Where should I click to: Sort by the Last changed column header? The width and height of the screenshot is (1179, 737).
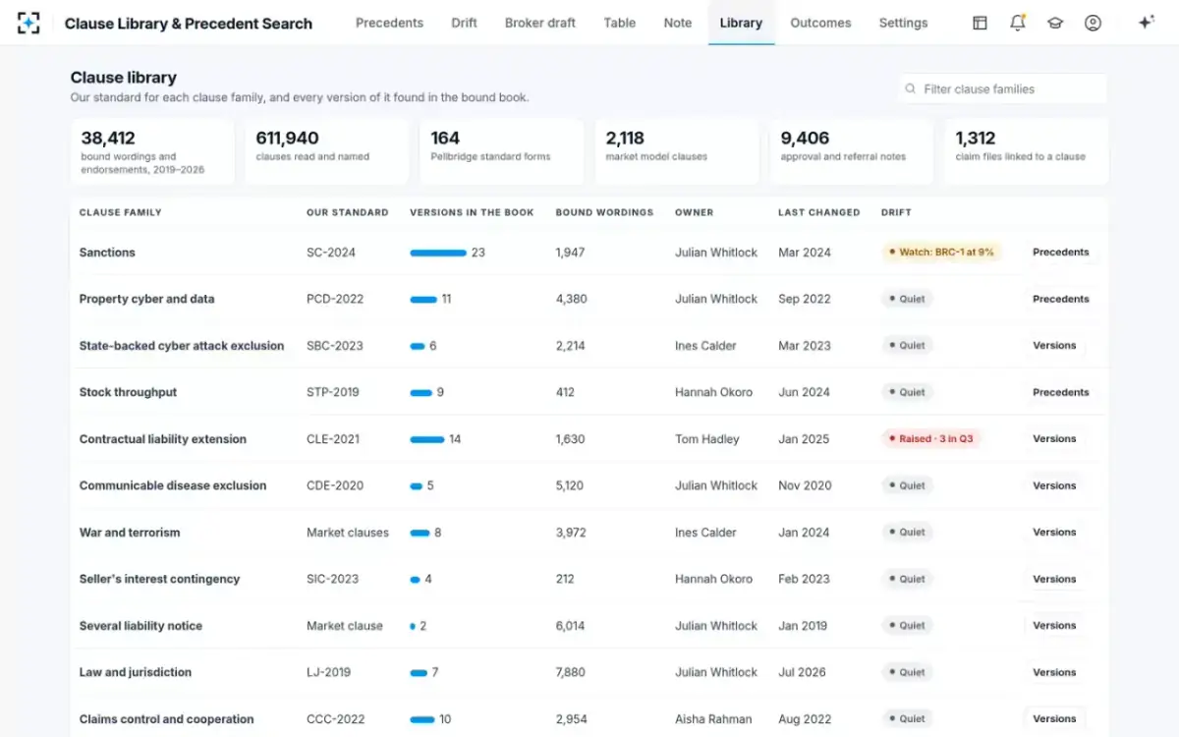click(x=818, y=212)
